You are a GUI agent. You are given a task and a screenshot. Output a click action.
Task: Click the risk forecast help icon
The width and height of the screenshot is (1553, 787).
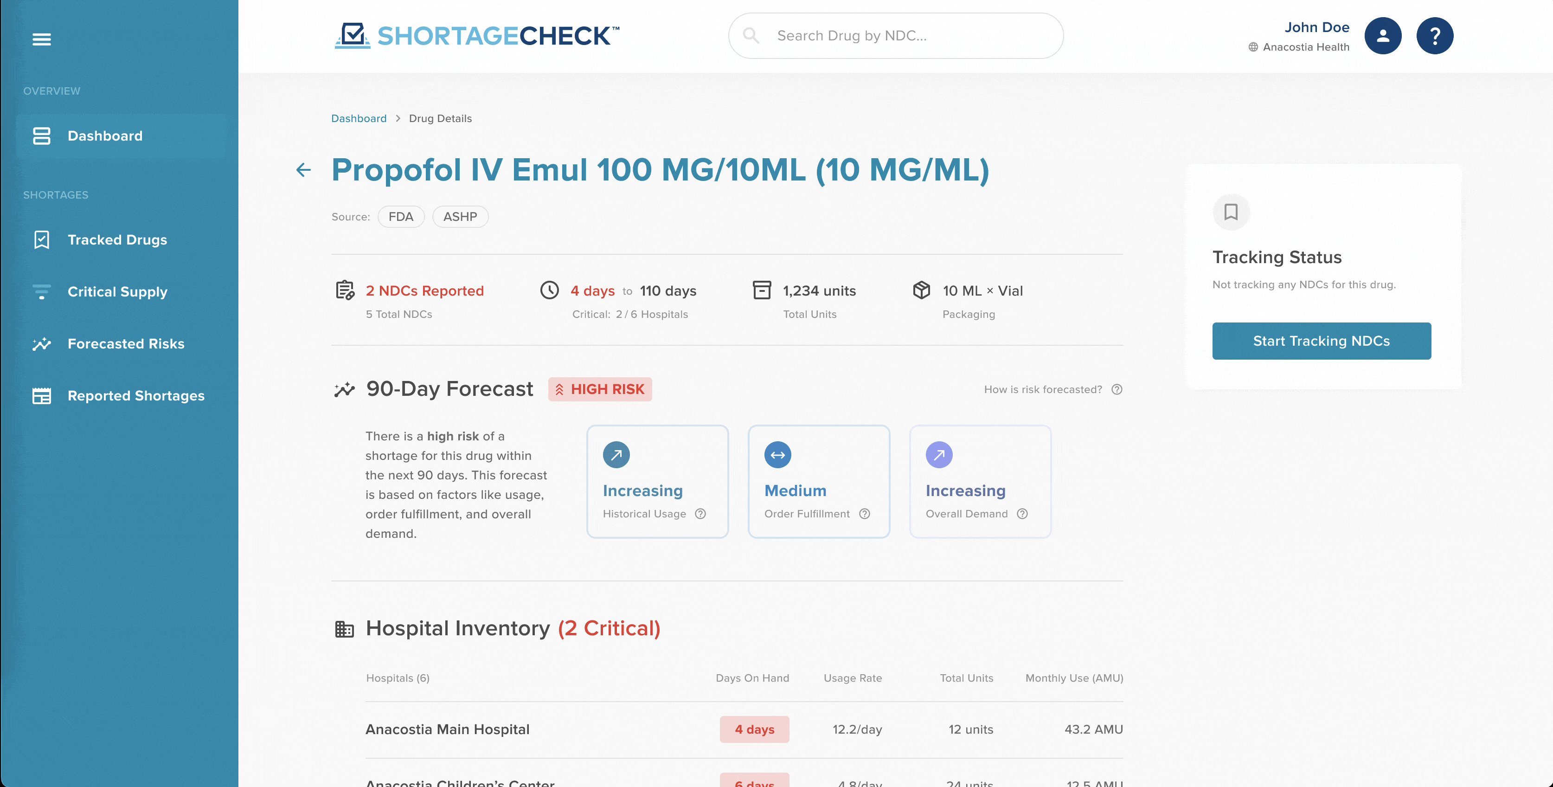[x=1117, y=390]
